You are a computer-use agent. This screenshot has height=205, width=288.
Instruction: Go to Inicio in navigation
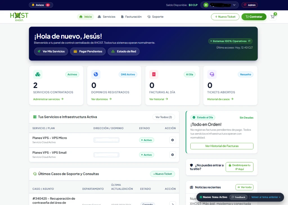tap(85, 17)
